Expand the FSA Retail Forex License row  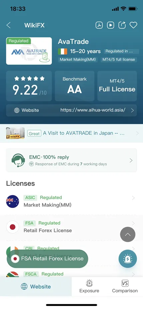(71, 227)
